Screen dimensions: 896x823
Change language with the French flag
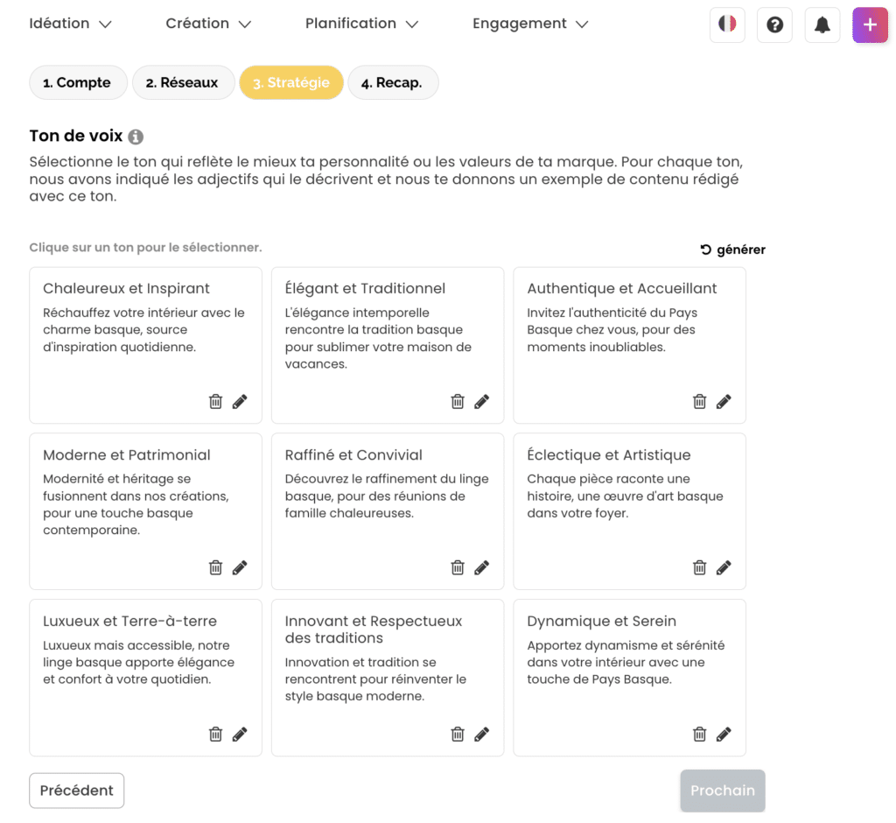(x=727, y=25)
